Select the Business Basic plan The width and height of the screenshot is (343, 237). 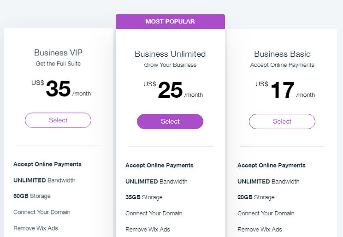(282, 122)
